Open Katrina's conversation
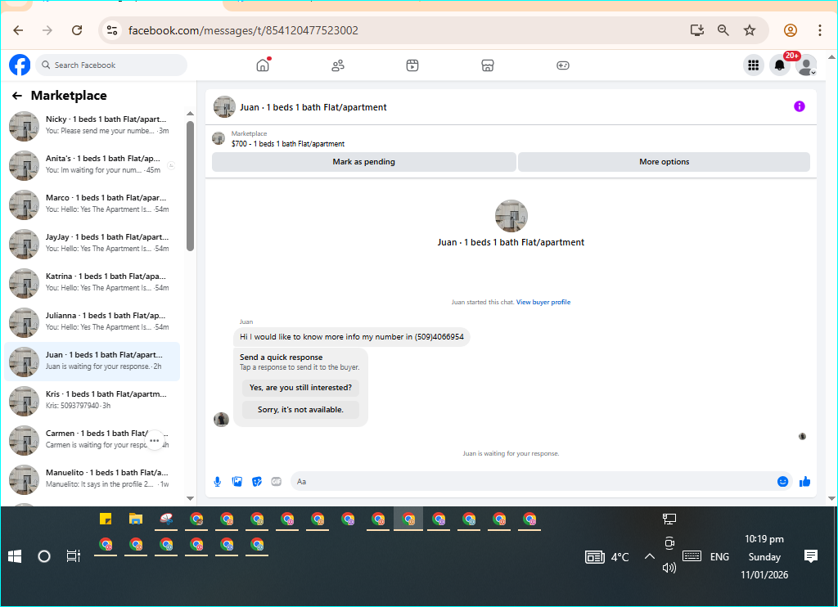 (92, 283)
